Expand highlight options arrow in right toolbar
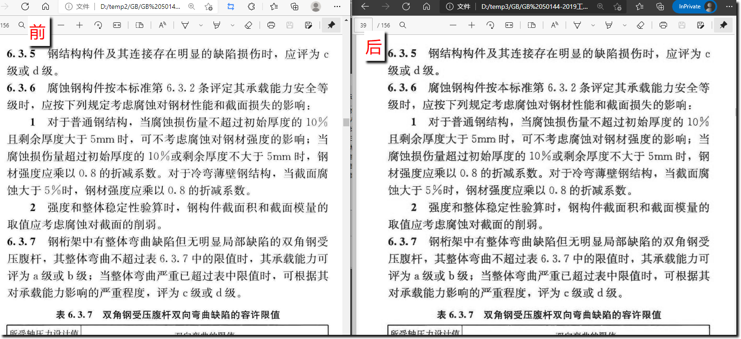Image resolution: width=741 pixels, height=339 pixels. coord(625,25)
